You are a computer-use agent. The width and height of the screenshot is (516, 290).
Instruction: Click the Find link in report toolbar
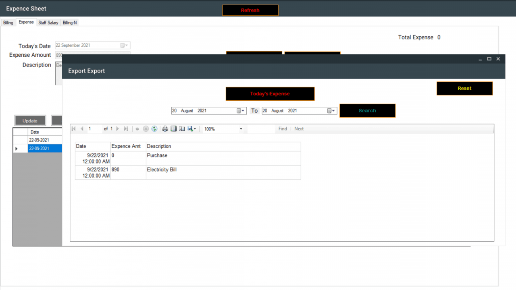pos(283,129)
